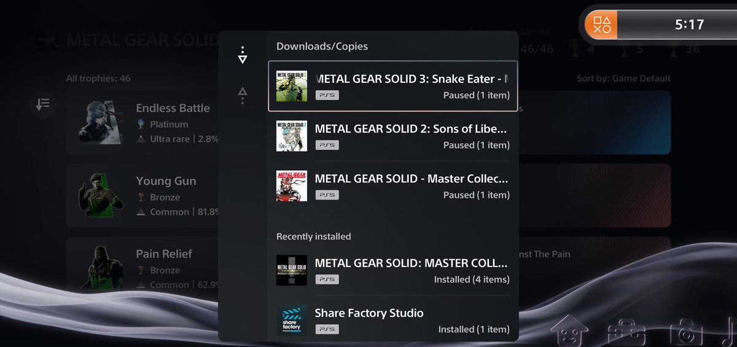Switch to the Uploads tab arrow icon
This screenshot has height=347, width=737.
(243, 95)
